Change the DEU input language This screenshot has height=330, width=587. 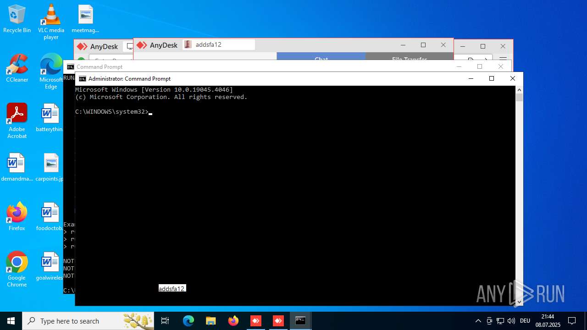point(525,321)
